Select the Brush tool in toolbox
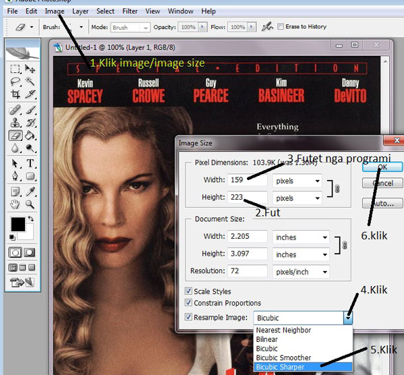The width and height of the screenshot is (404, 375). coord(30,110)
